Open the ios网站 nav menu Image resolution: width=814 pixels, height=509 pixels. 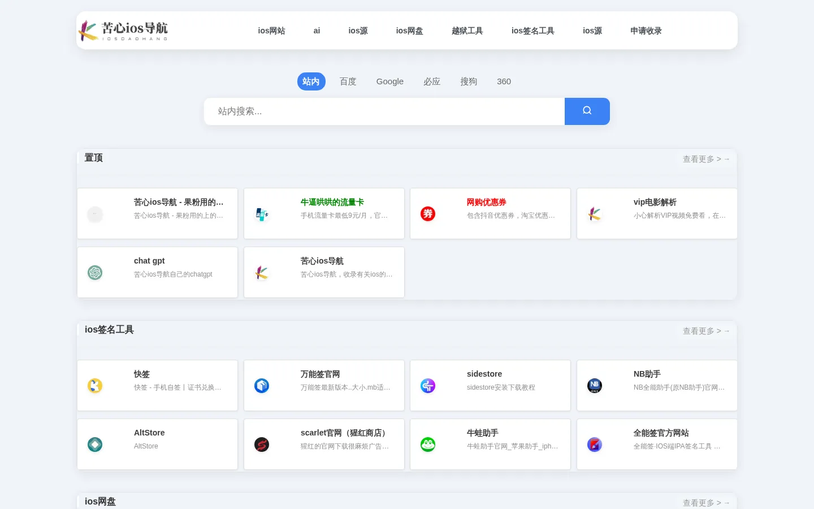click(x=271, y=31)
